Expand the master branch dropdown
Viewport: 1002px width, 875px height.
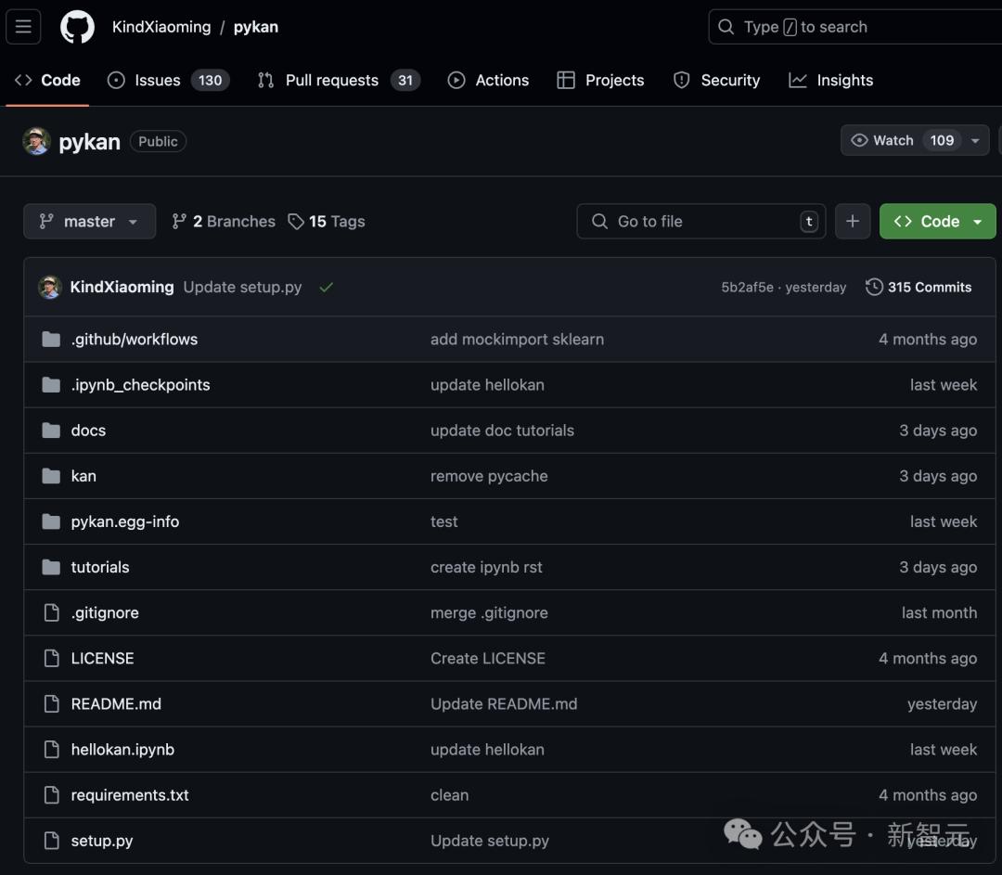click(89, 222)
